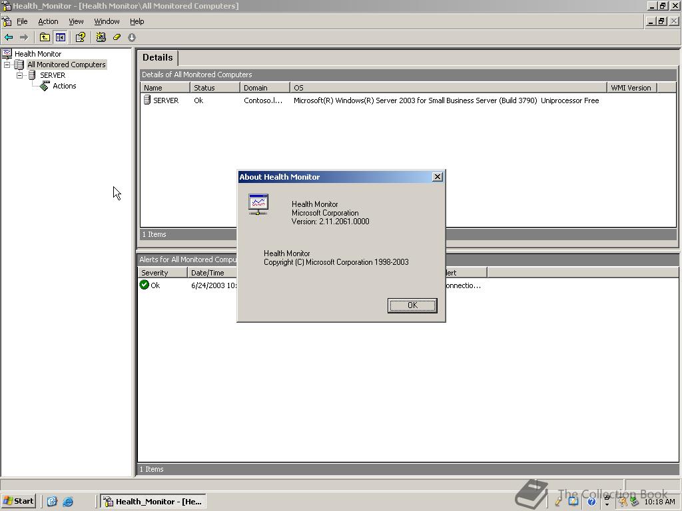682x511 pixels.
Task: Select the Health Monitor root tree item
Action: point(38,54)
